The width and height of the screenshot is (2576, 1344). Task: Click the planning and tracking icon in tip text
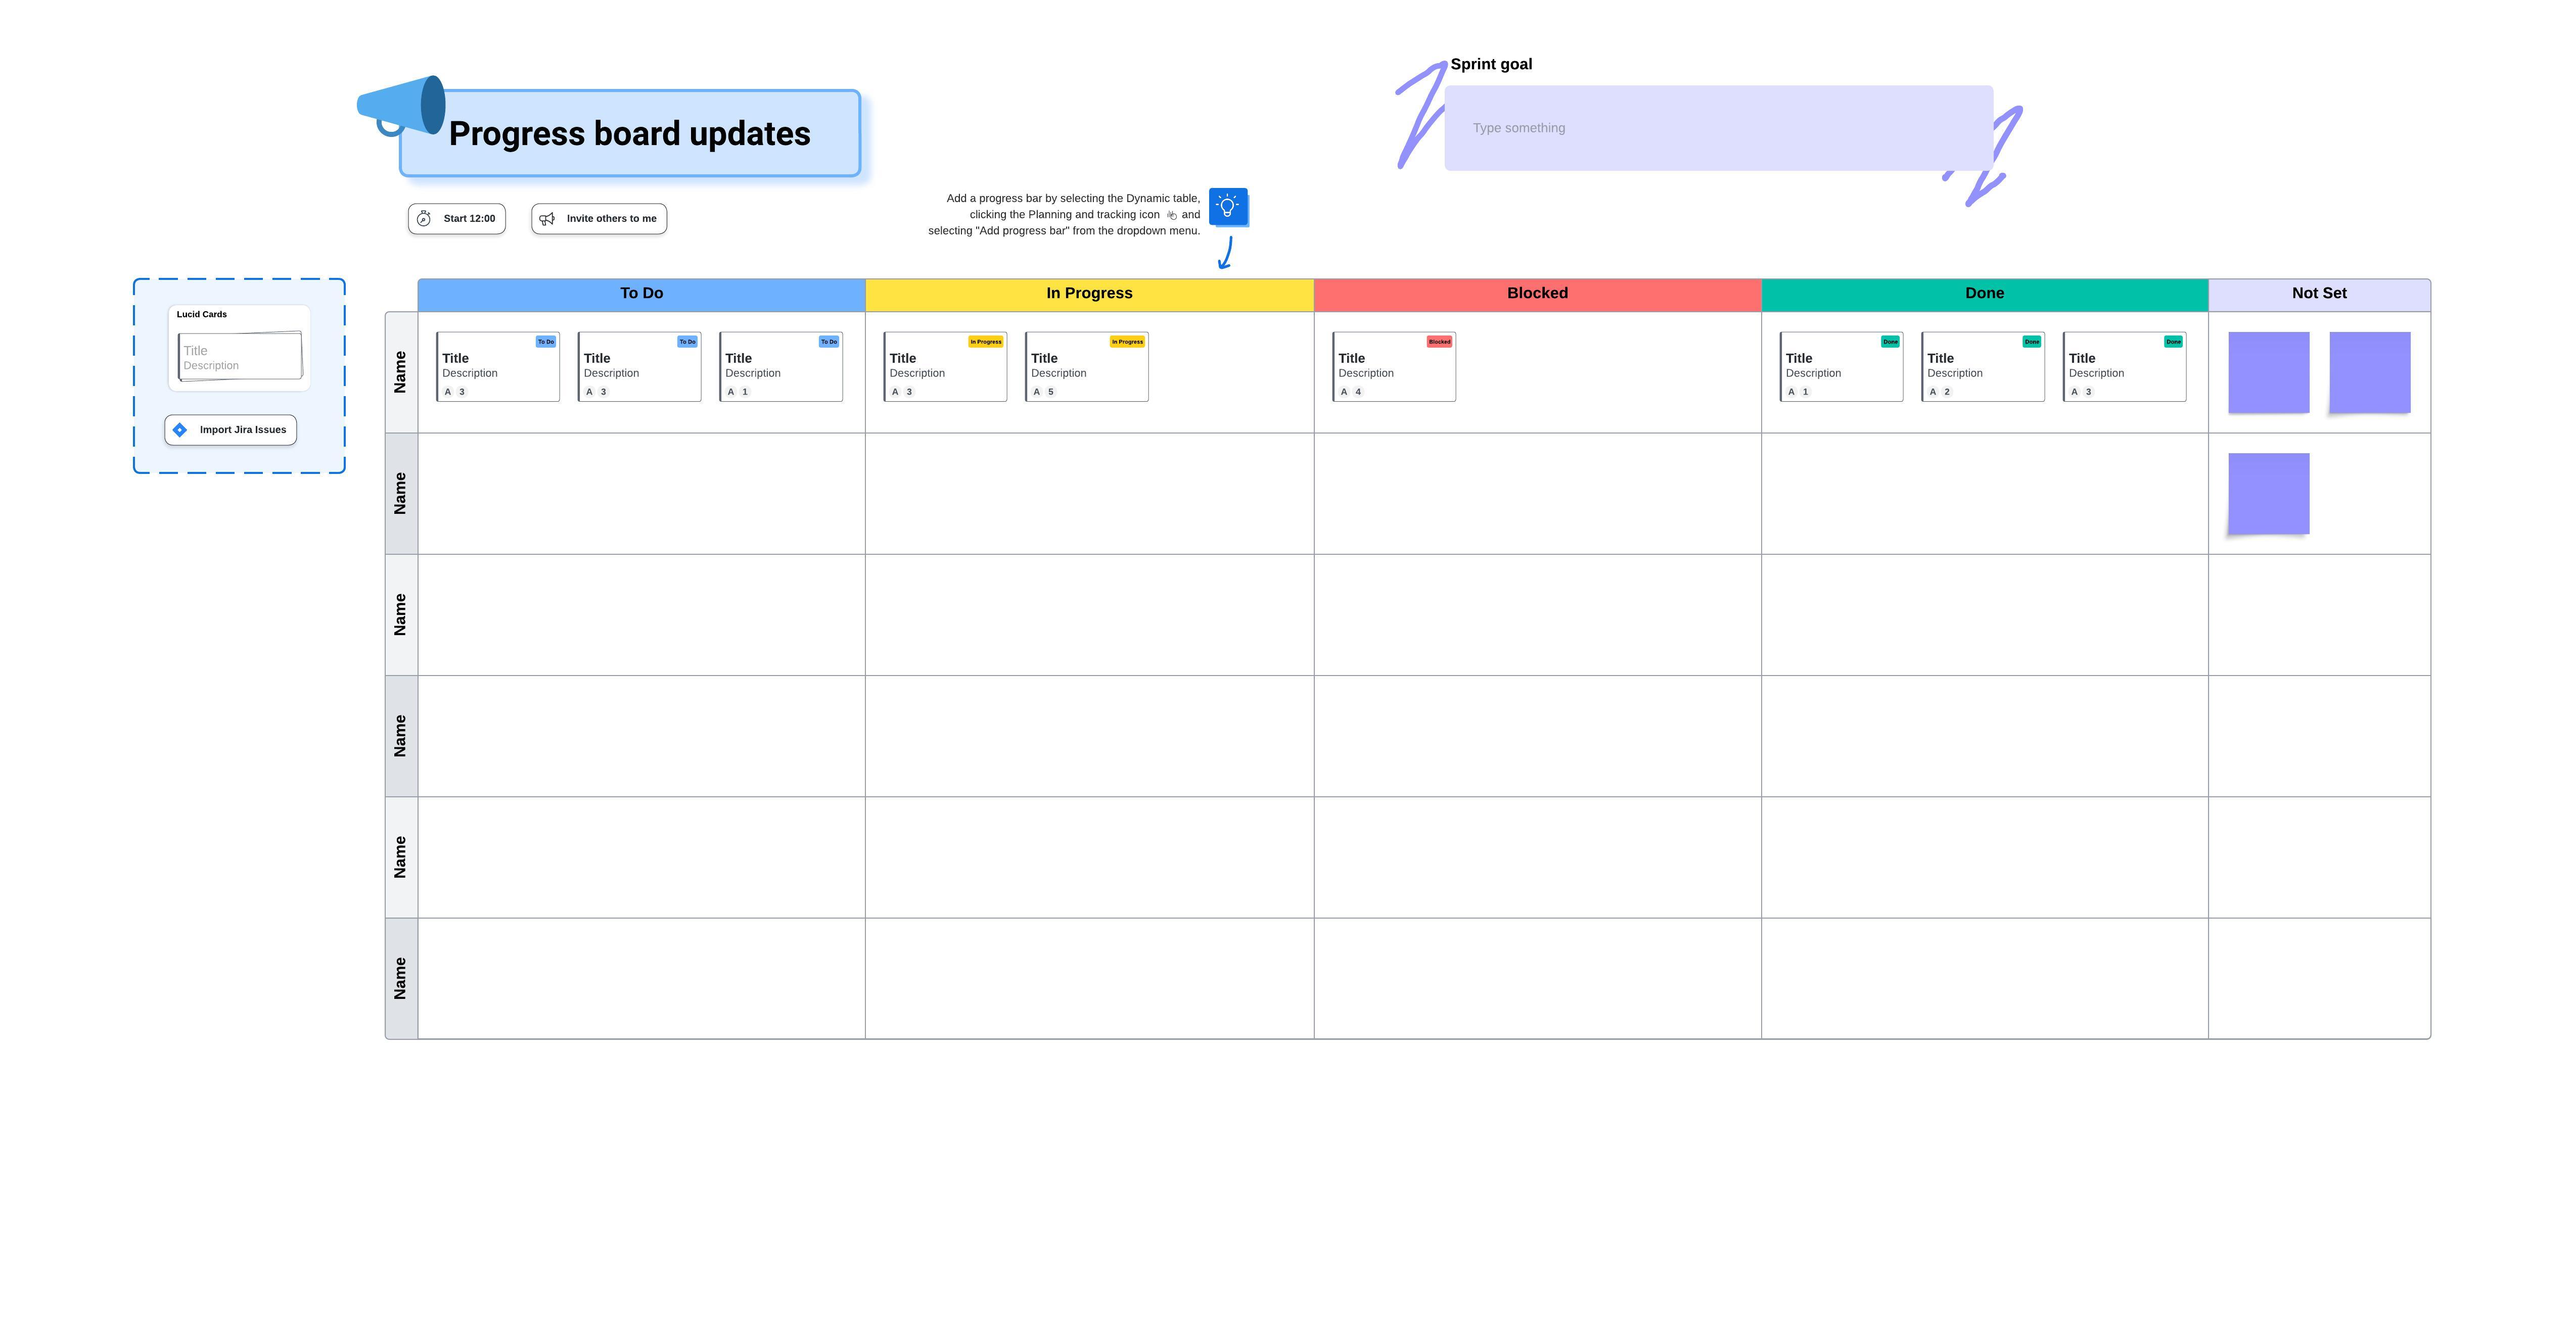[1171, 215]
